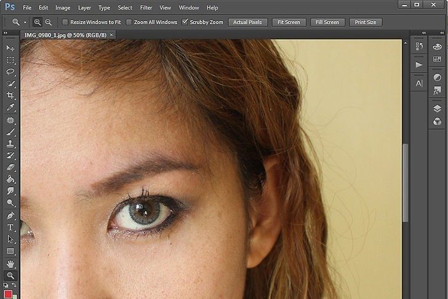Image resolution: width=448 pixels, height=299 pixels.
Task: Click the Zoom Out magnifier button
Action: 48,22
